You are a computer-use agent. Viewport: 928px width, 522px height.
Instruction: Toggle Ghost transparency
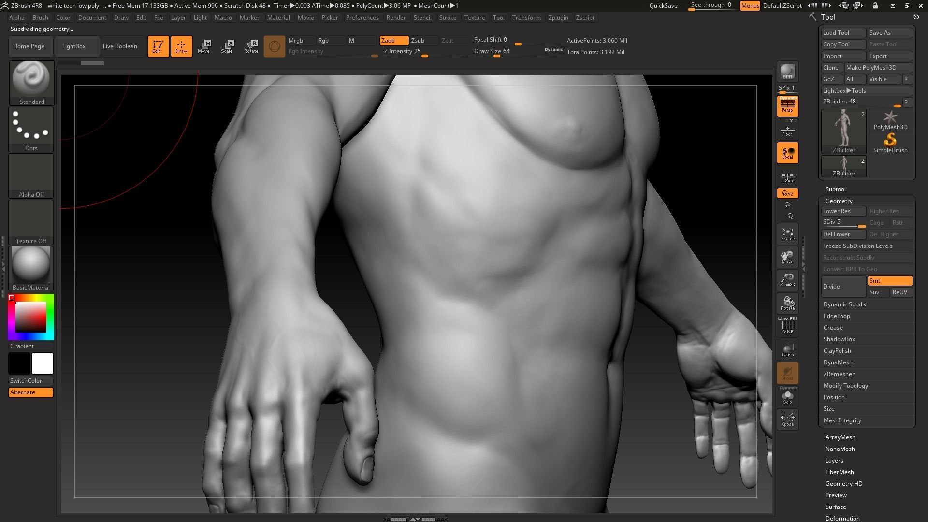coord(787,373)
